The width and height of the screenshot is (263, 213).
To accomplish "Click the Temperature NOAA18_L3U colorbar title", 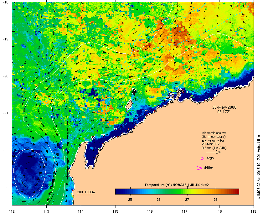I will pyautogui.click(x=177, y=185).
